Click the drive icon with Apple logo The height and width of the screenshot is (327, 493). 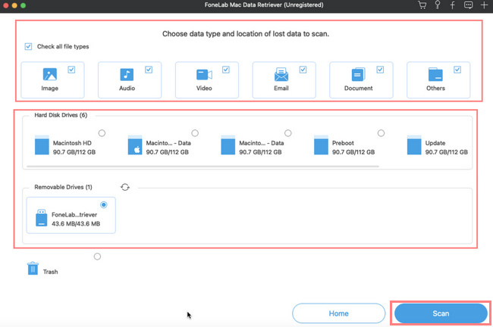tap(135, 145)
